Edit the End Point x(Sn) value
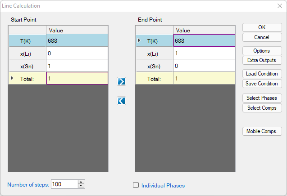287x196 pixels. (204, 66)
